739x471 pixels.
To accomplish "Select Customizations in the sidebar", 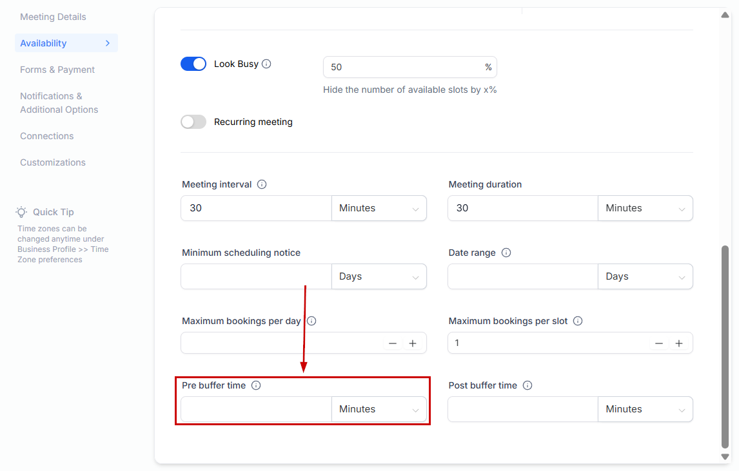I will (x=53, y=162).
